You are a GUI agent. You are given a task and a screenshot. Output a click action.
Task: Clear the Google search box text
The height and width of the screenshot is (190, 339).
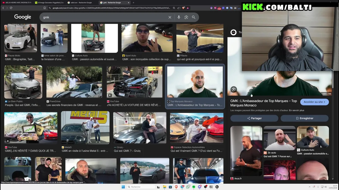170,17
